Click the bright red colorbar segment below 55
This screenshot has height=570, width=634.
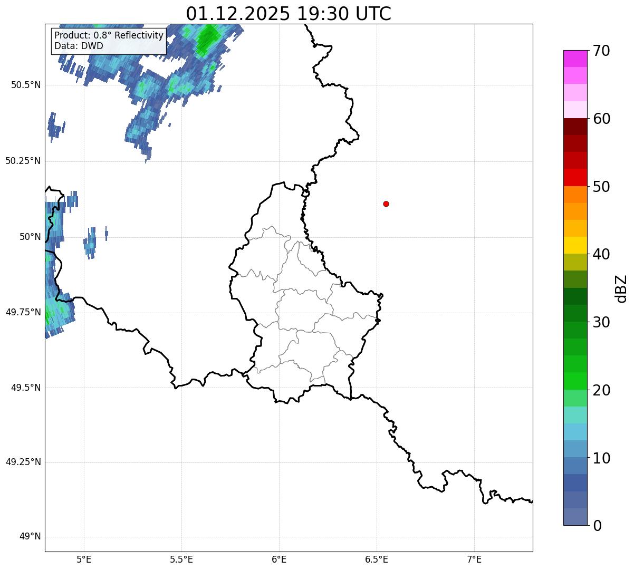pyautogui.click(x=575, y=177)
